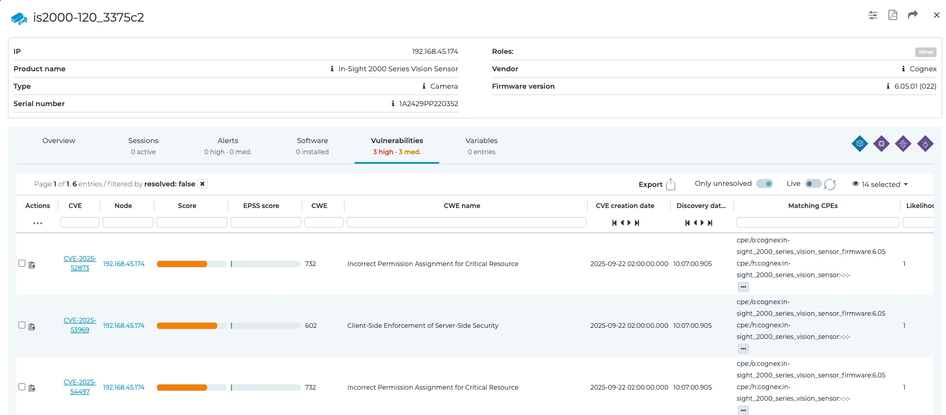Expand more CPEs for CVE-2025-54497 row
Viewport: 946px width, 415px height.
743,410
